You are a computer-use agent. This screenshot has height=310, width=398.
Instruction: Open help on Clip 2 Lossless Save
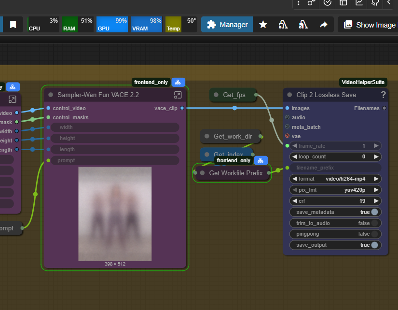tap(383, 95)
